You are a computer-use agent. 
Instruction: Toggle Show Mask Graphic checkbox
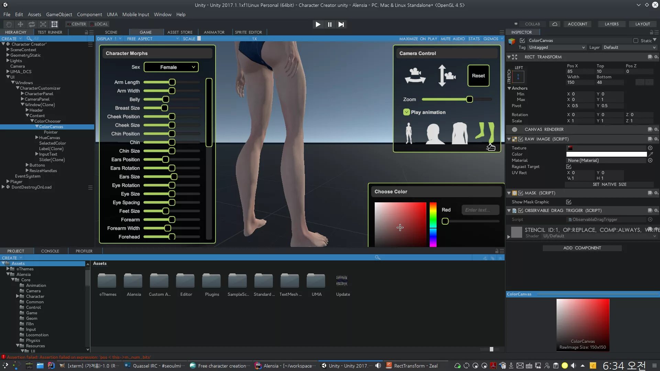569,202
